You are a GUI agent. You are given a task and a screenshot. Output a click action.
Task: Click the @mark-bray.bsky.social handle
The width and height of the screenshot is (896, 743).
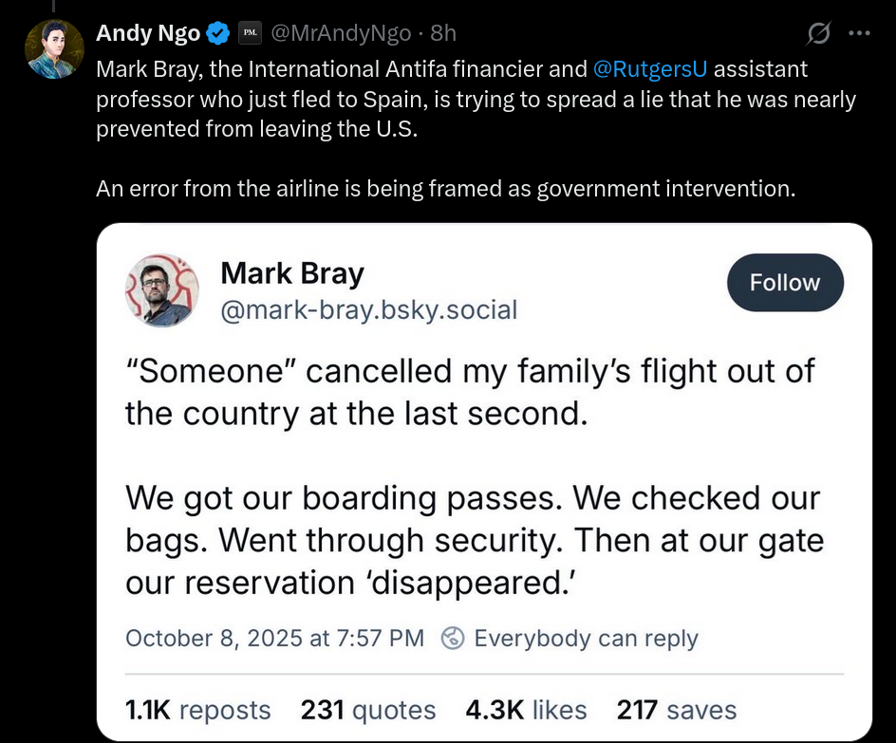(x=368, y=309)
